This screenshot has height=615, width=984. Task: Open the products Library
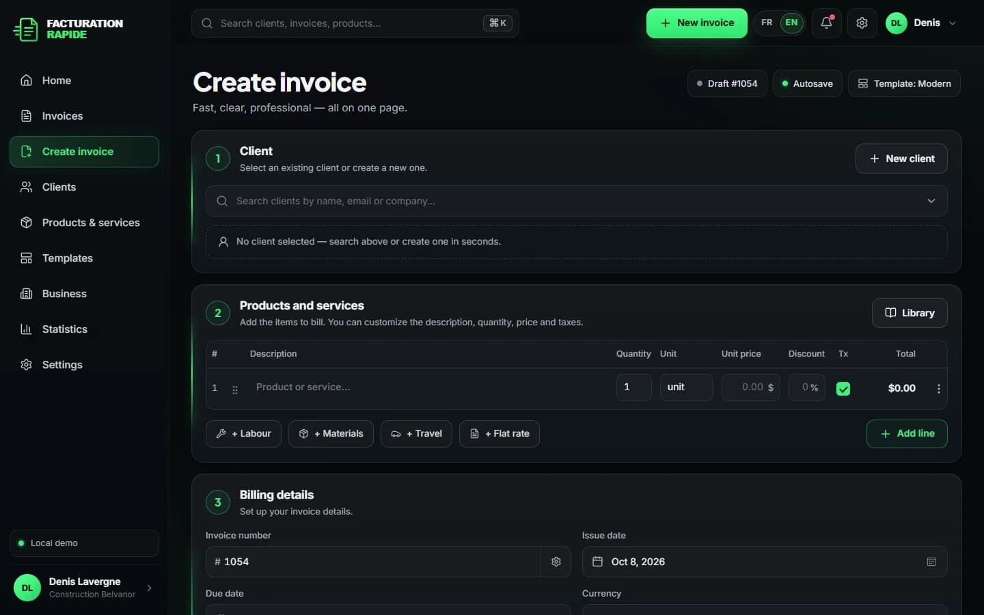[910, 313]
